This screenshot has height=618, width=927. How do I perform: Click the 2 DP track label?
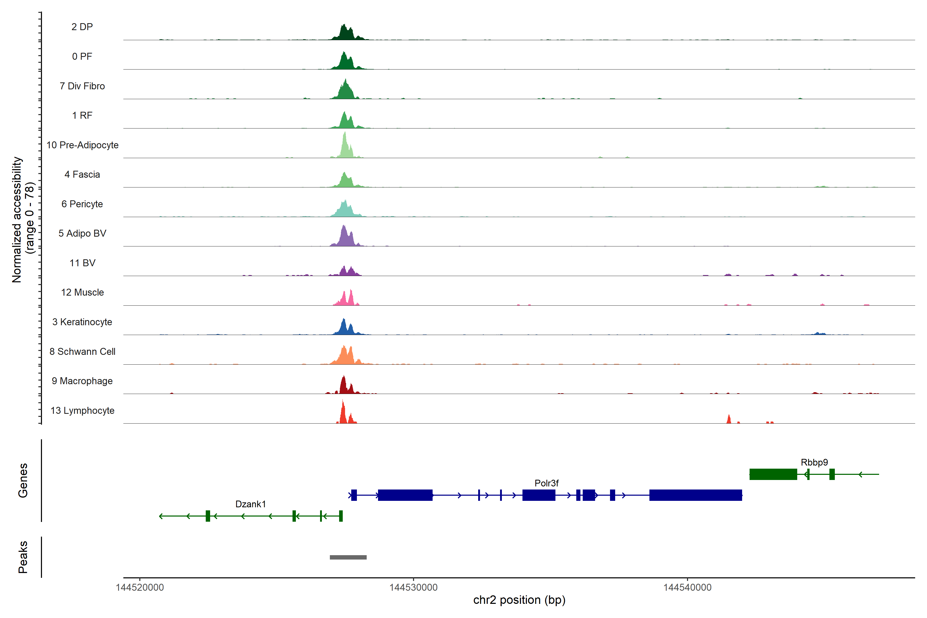[x=82, y=27]
